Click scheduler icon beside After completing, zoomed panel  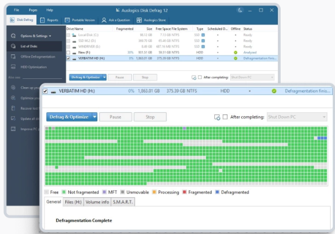click(x=217, y=117)
